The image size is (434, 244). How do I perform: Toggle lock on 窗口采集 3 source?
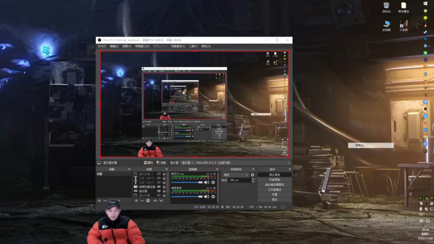164,174
